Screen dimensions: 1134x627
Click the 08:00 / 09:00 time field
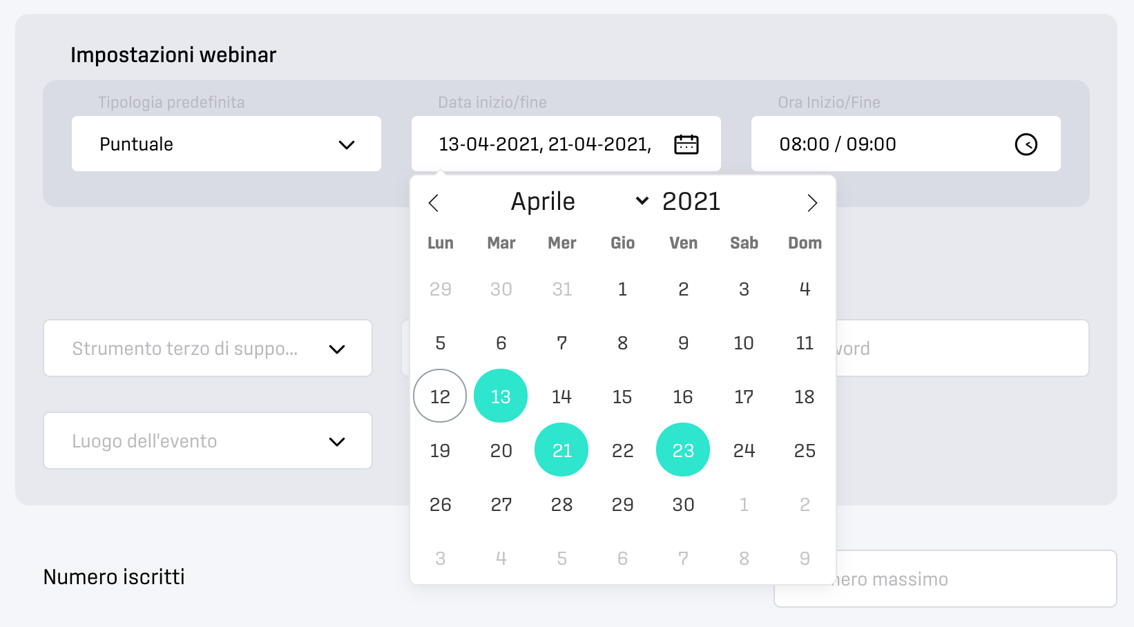pos(906,144)
